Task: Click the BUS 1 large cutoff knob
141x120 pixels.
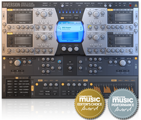Action: pyautogui.click(x=18, y=63)
